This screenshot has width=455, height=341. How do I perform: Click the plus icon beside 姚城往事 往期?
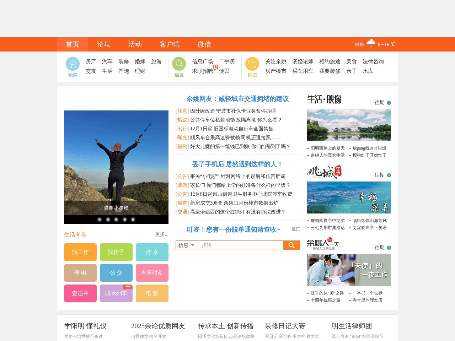(389, 175)
